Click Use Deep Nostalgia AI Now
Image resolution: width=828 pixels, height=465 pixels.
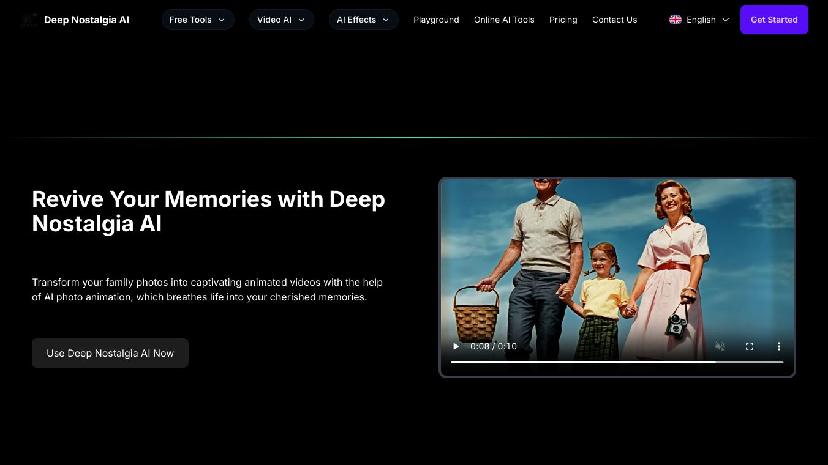pyautogui.click(x=110, y=353)
